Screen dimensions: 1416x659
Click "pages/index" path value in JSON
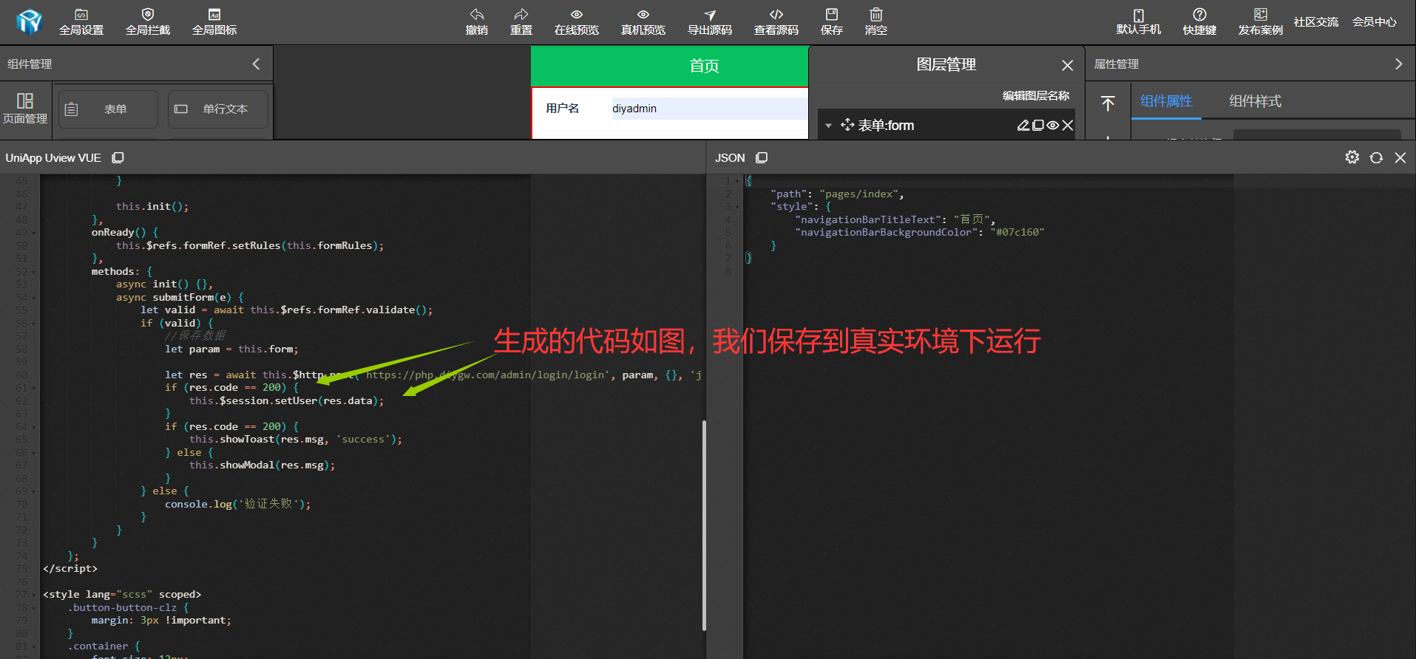(x=858, y=194)
